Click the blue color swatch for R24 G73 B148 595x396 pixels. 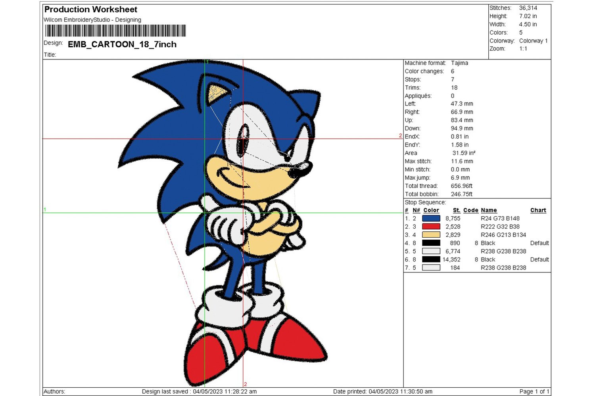click(431, 218)
